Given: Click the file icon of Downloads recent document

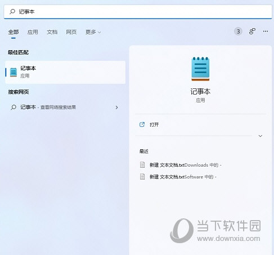Looking at the screenshot, I should [x=142, y=165].
